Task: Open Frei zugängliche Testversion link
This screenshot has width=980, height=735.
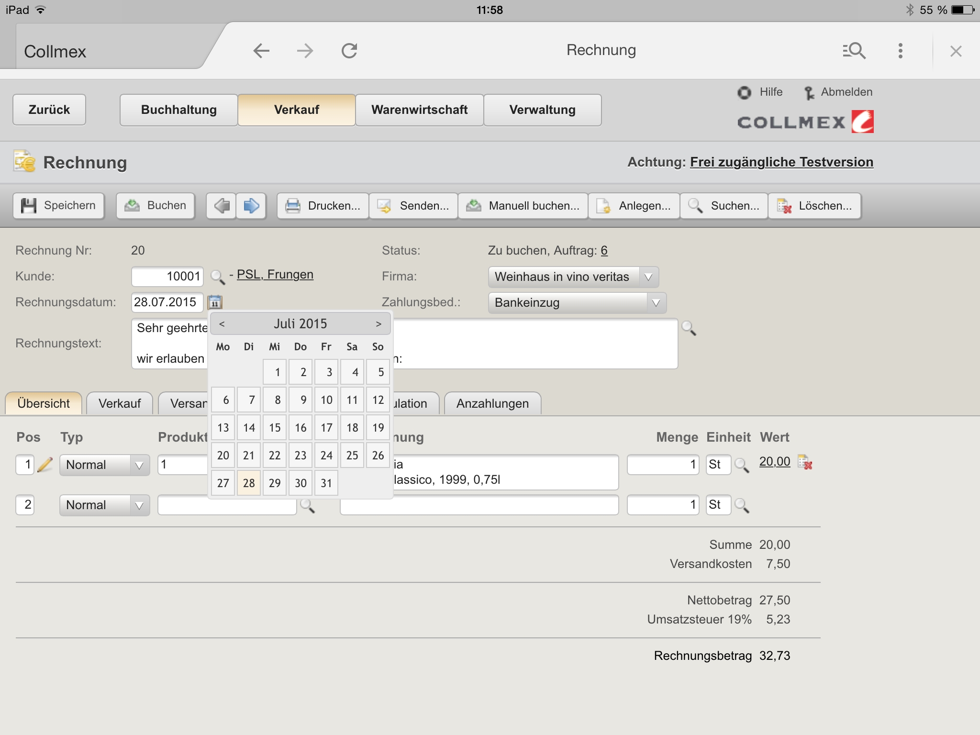Action: [x=781, y=162]
